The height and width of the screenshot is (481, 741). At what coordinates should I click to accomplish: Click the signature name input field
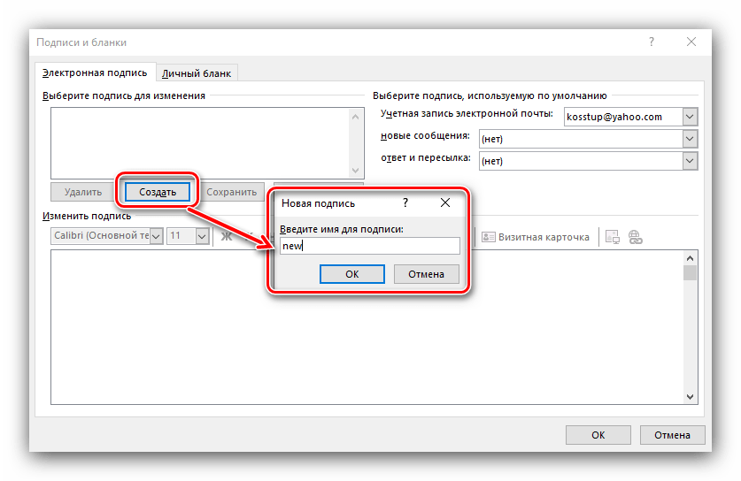[368, 247]
